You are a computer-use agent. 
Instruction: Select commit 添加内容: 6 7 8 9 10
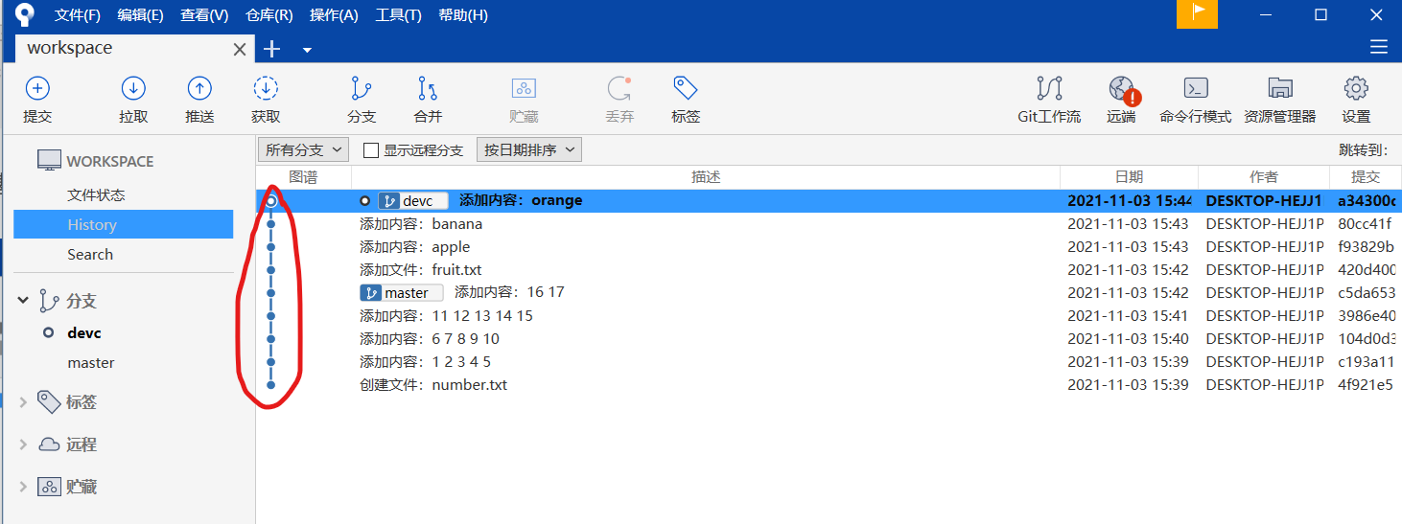829,338
